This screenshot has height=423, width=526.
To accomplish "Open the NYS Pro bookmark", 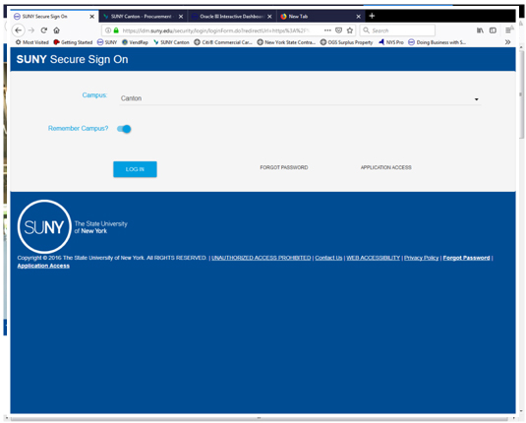I will (x=391, y=42).
